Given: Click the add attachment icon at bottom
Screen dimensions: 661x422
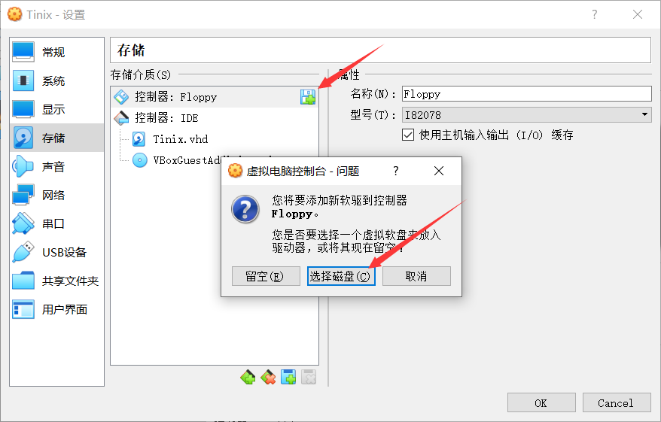Looking at the screenshot, I should click(288, 377).
